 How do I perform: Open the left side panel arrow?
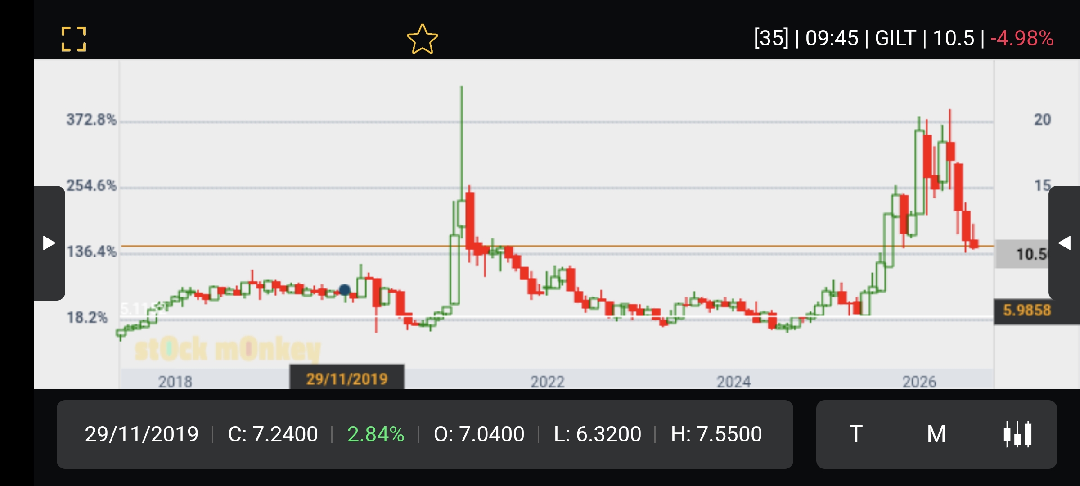(x=49, y=243)
